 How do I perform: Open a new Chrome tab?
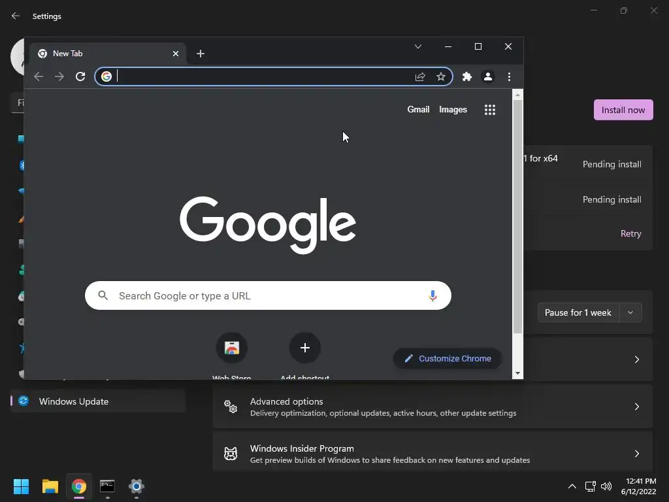pos(201,54)
